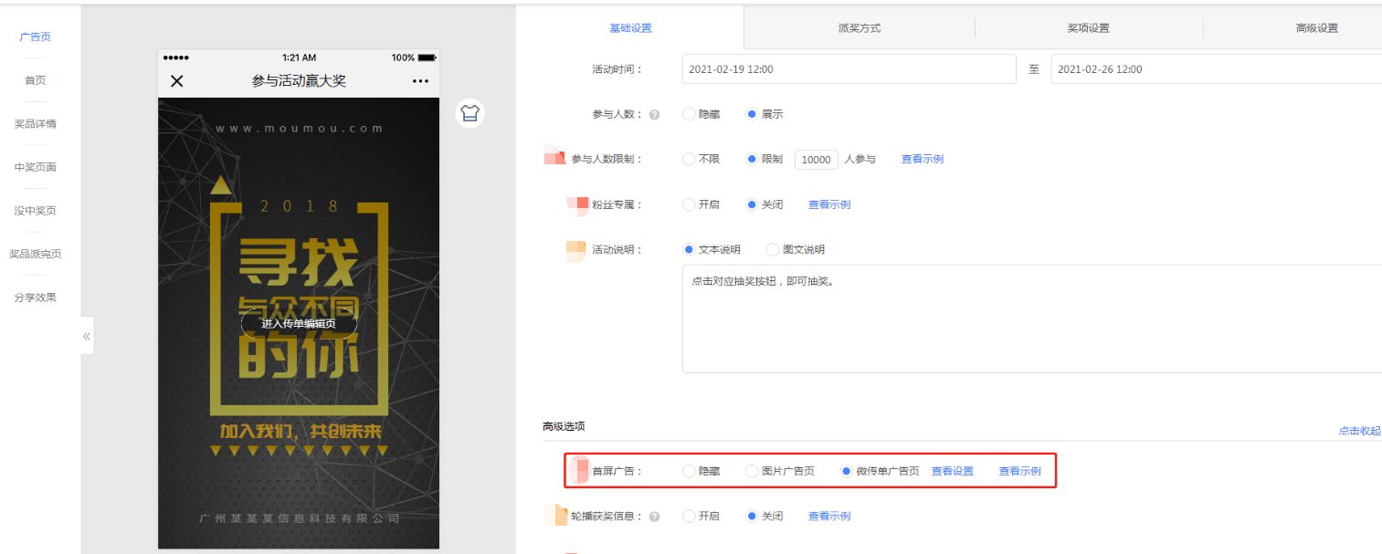
Task: Select 中奖页面 in sidebar
Action: point(35,167)
